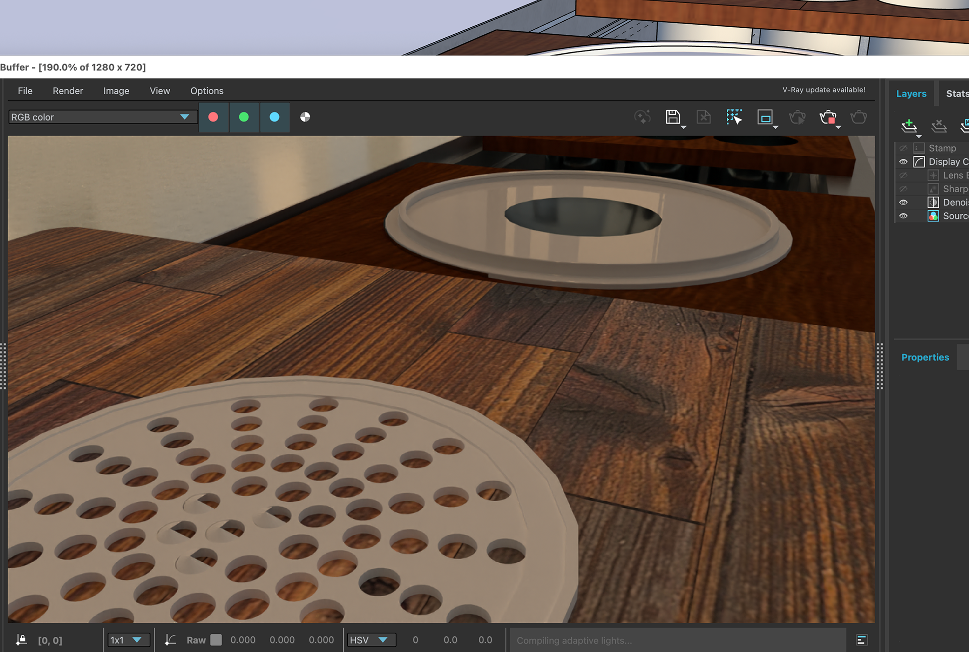Click the stop/abort render teapot icon
969x652 pixels.
[x=828, y=117]
